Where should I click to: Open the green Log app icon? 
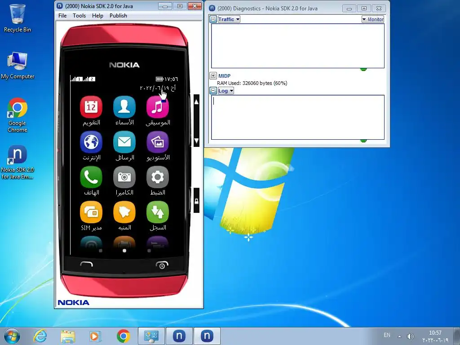(x=158, y=212)
